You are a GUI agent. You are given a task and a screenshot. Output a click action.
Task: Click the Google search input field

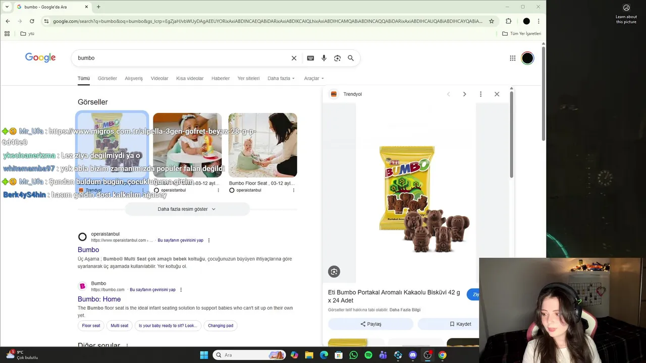point(182,58)
